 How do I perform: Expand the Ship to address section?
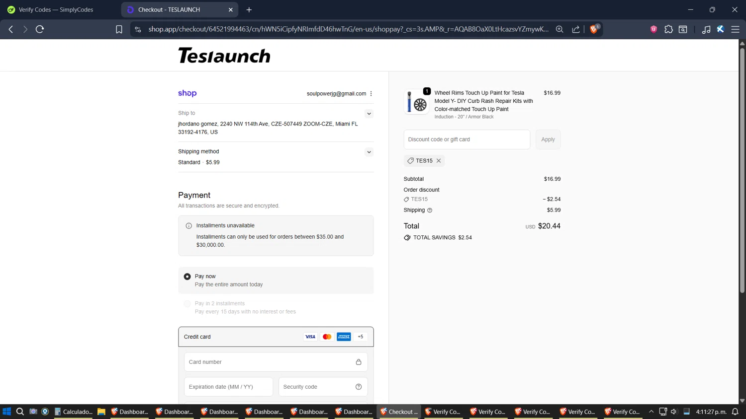[x=369, y=114]
